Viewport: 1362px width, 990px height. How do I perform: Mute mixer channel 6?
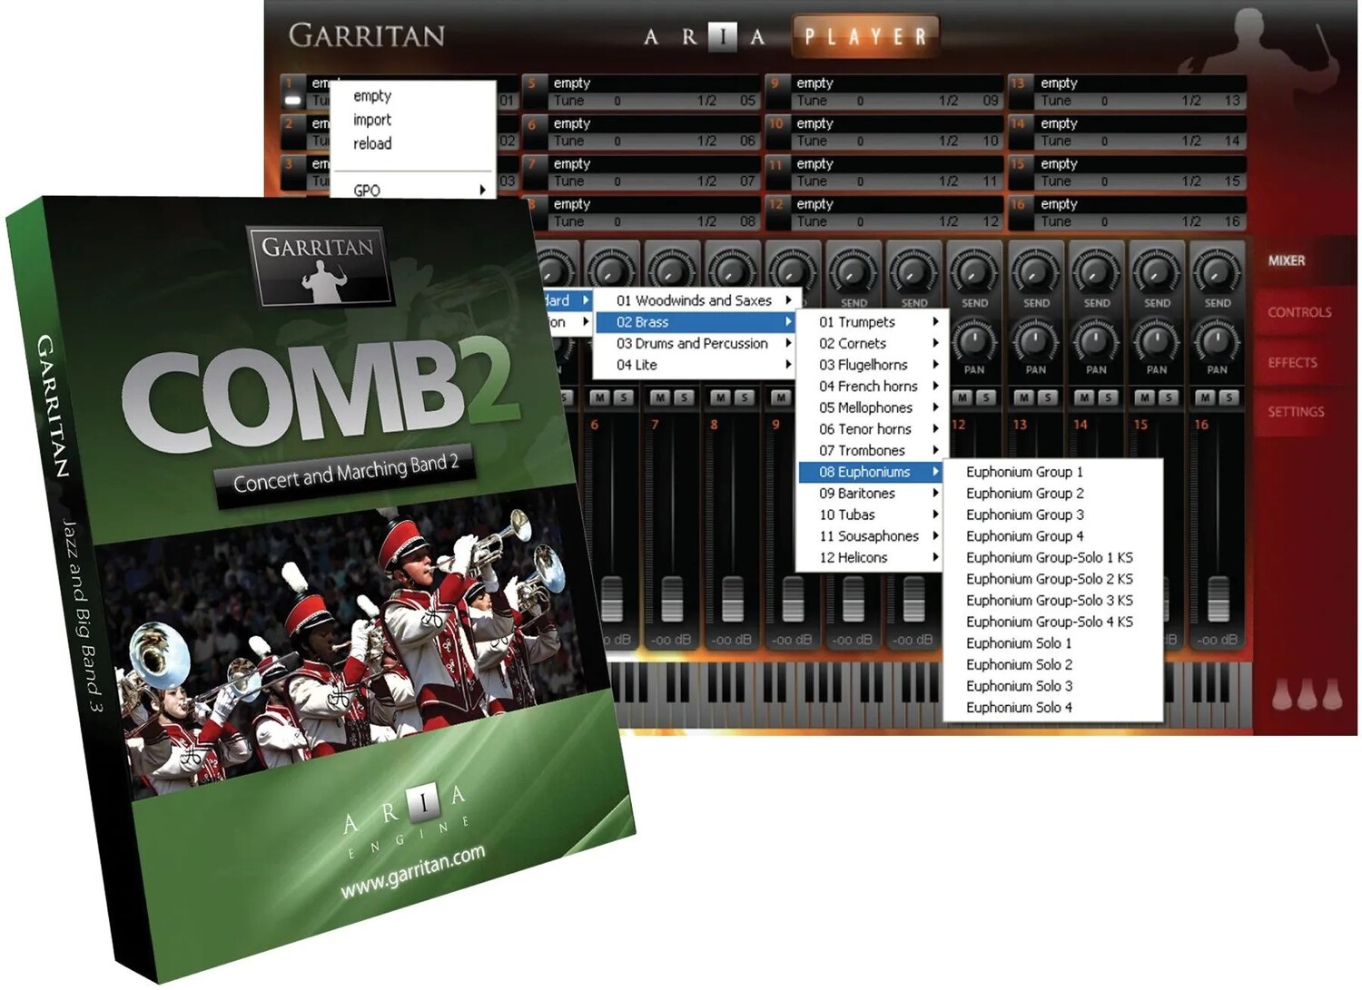point(599,397)
